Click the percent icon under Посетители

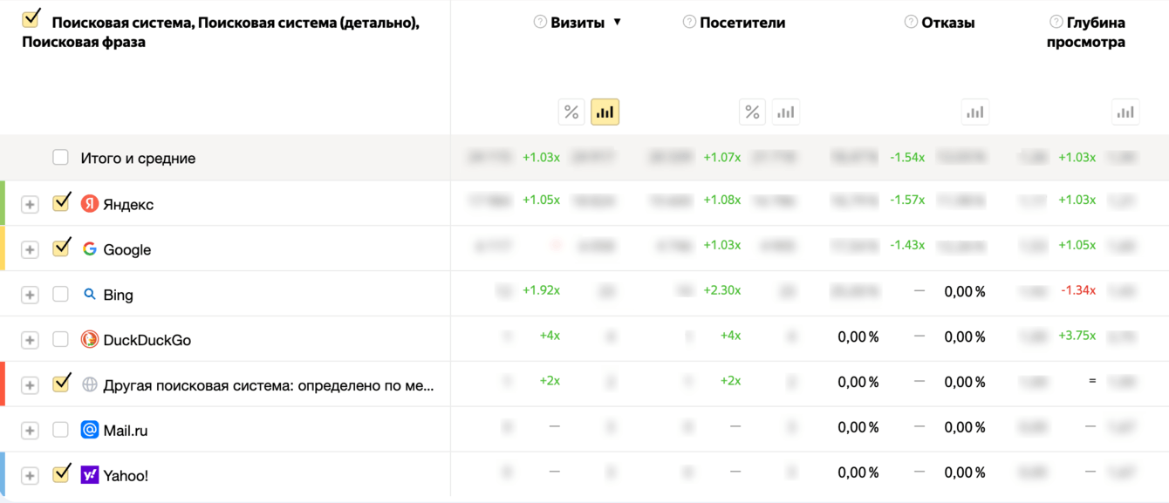752,112
